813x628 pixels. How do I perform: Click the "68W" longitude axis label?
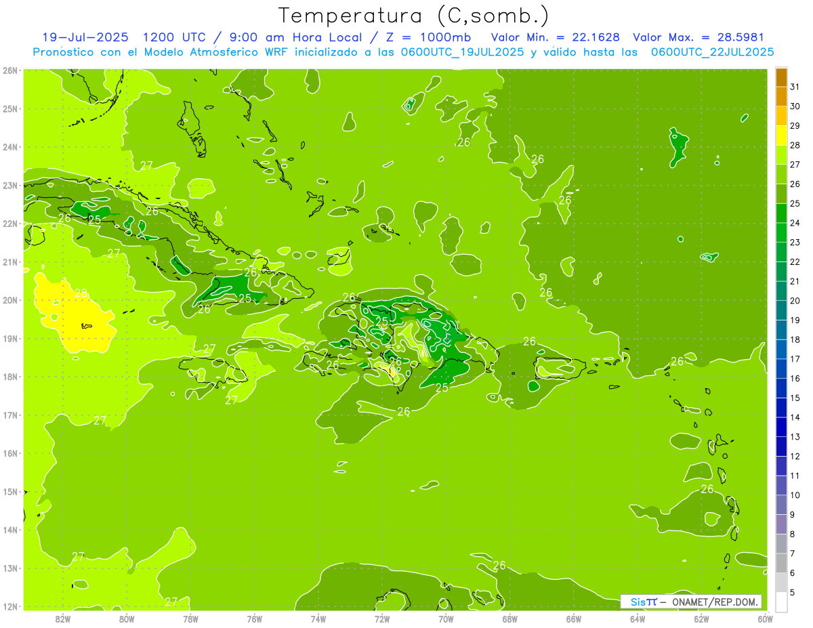pos(509,618)
